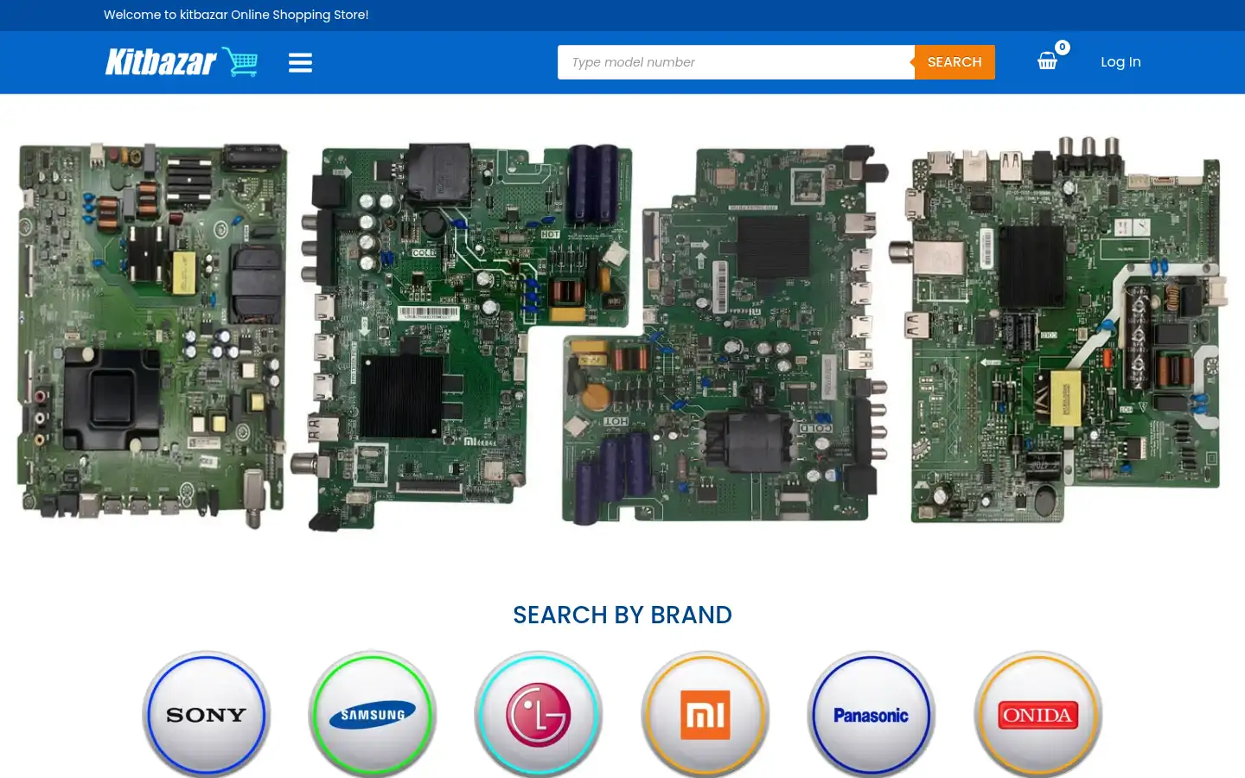Click the Kitbazar logo
The image size is (1245, 778).
(x=182, y=62)
